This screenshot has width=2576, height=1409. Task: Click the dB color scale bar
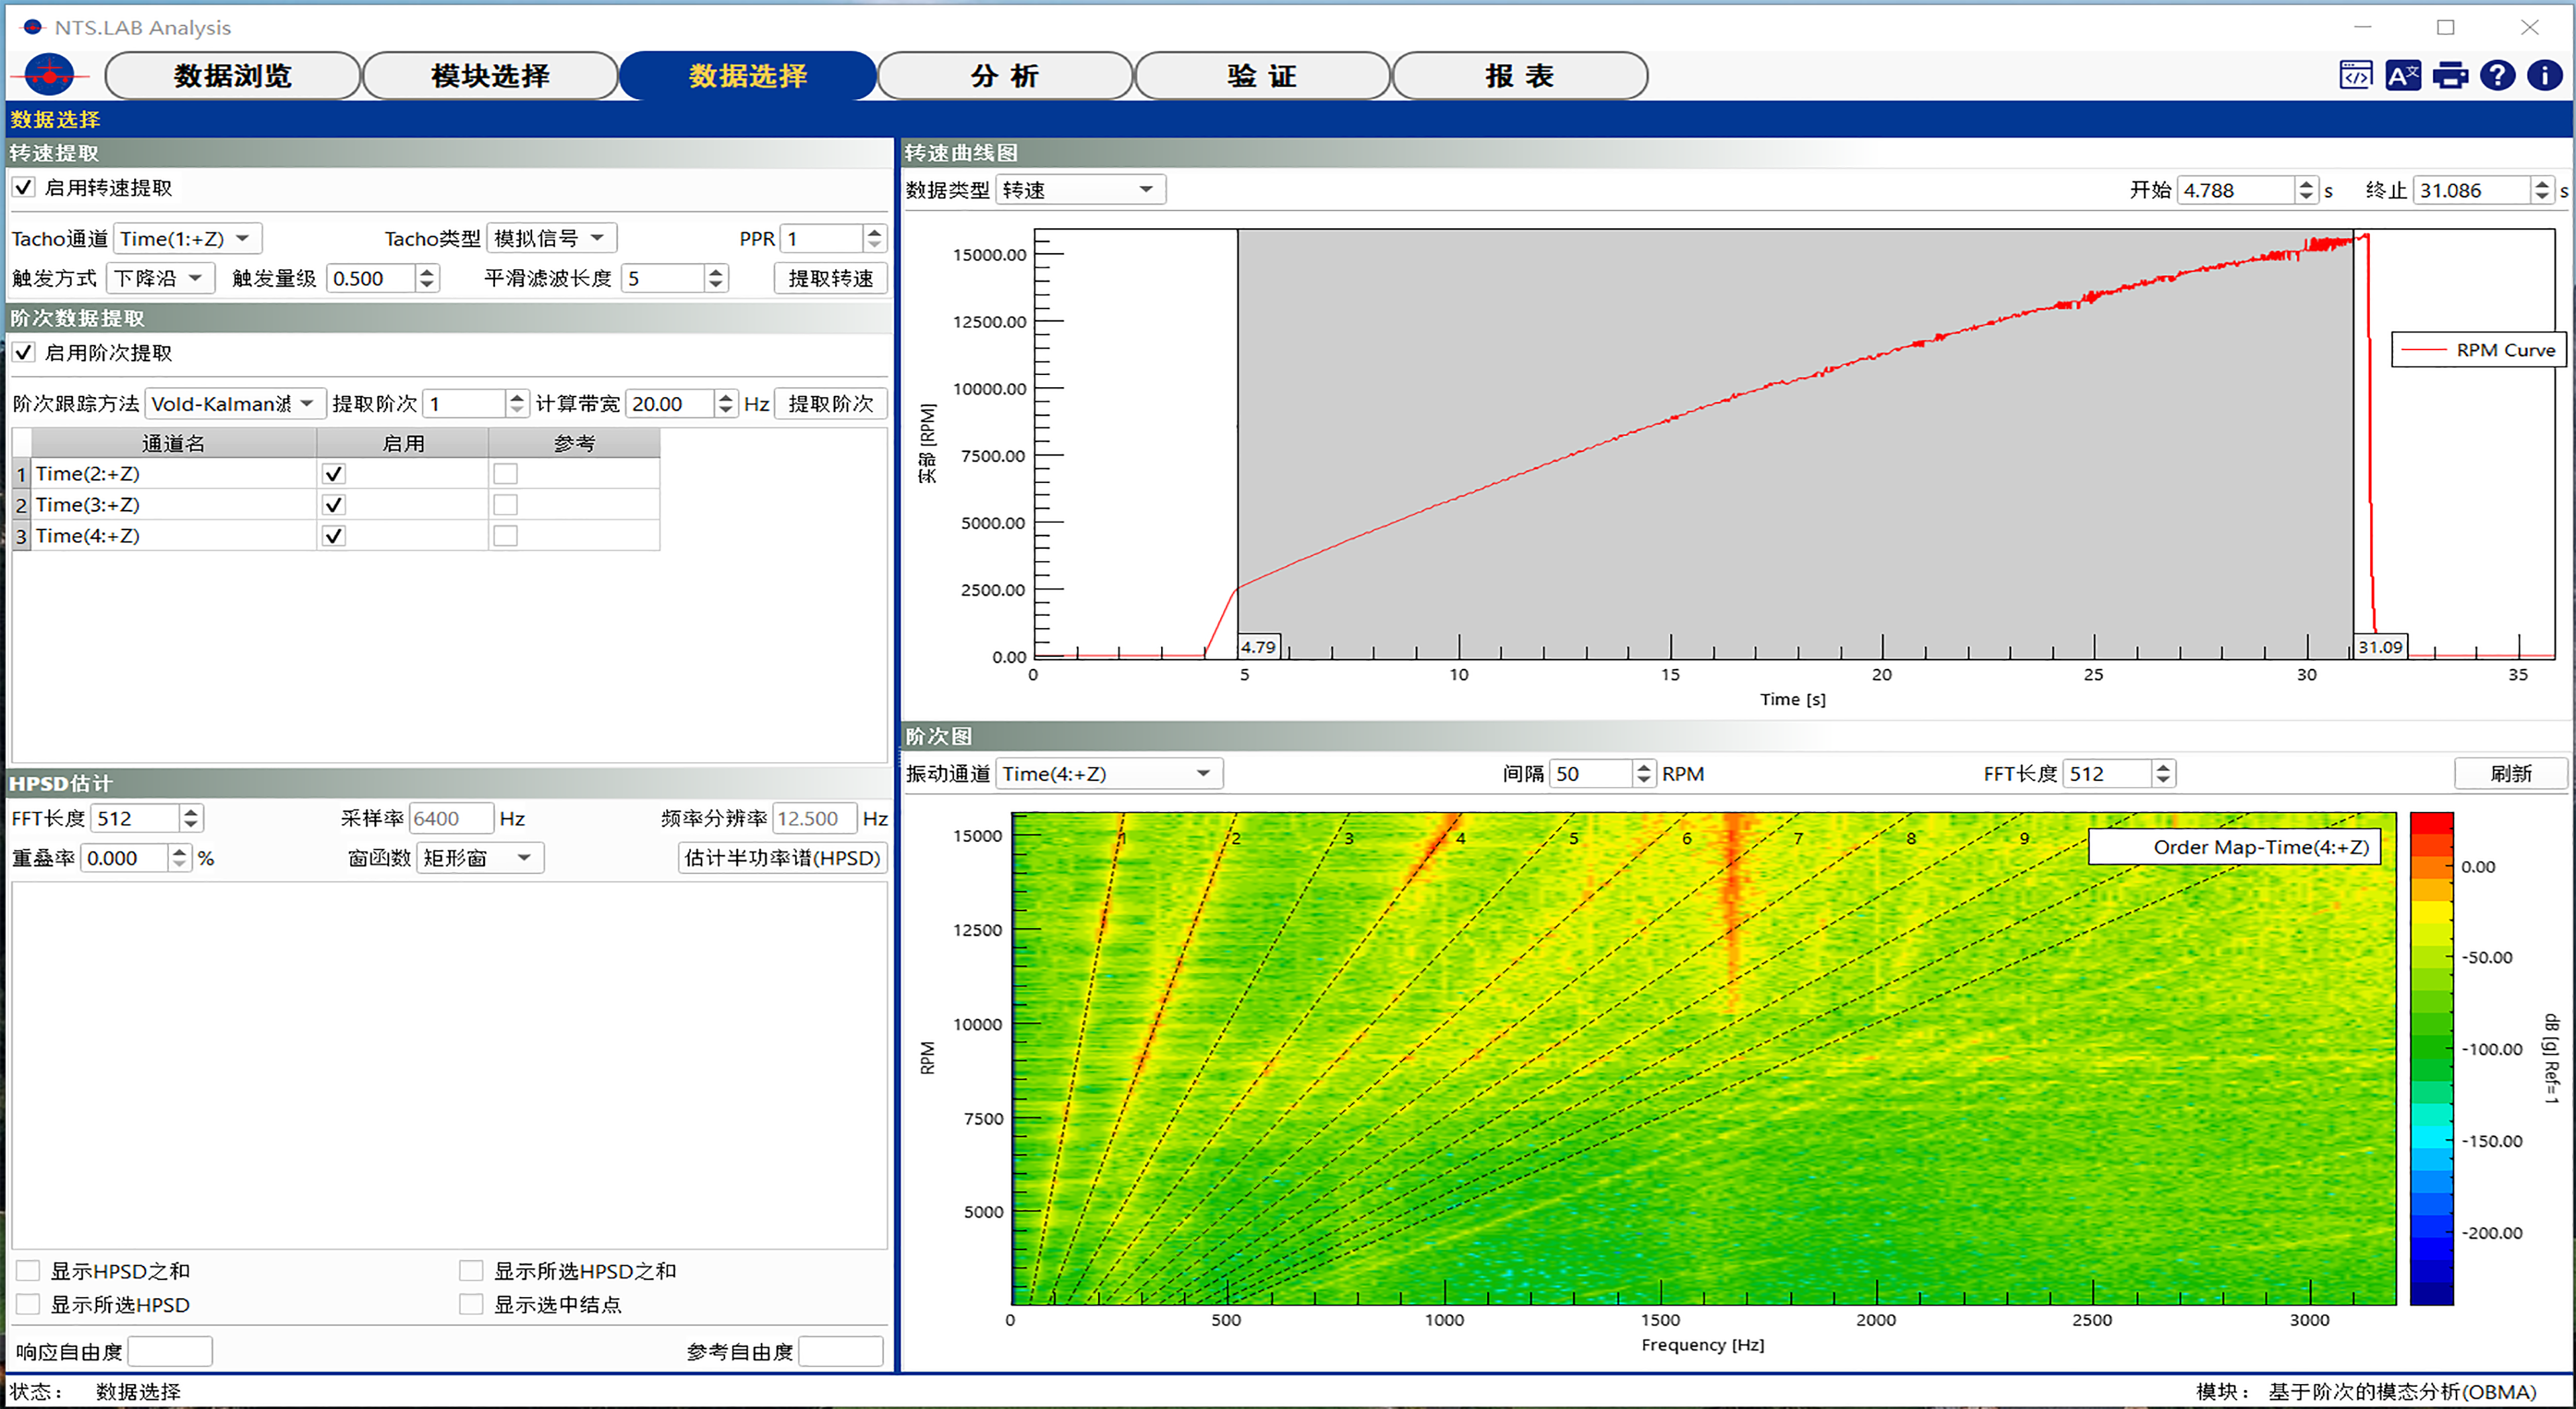(x=2431, y=1058)
